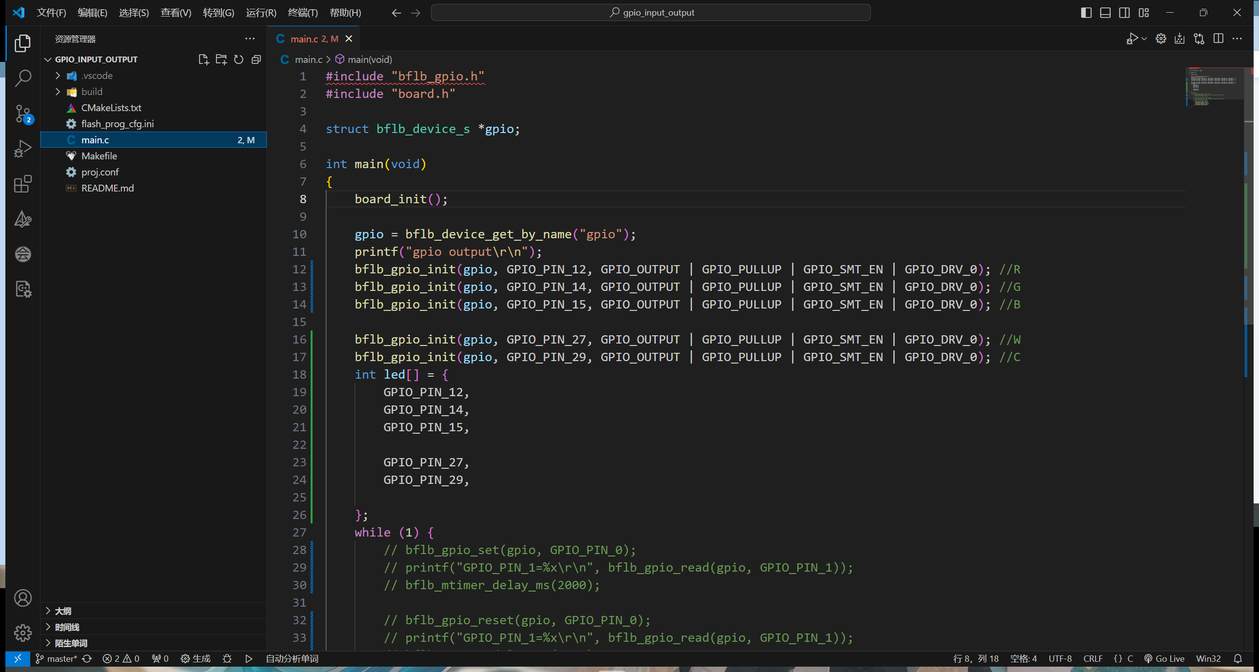Click the gpio_input_output command center search box
This screenshot has height=672, width=1259.
tap(650, 13)
